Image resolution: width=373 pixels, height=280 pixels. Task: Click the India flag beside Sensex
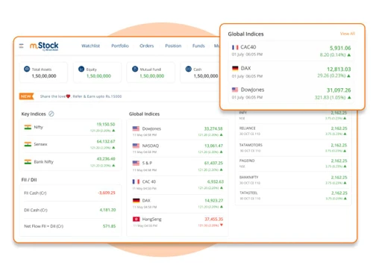pos(28,144)
